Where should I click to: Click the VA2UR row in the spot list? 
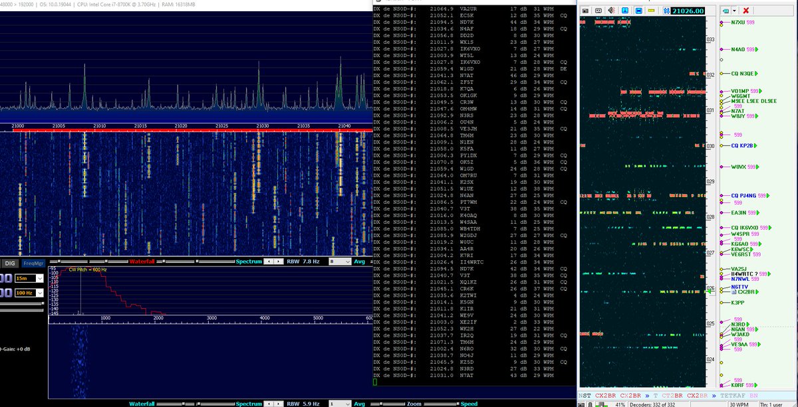point(473,8)
